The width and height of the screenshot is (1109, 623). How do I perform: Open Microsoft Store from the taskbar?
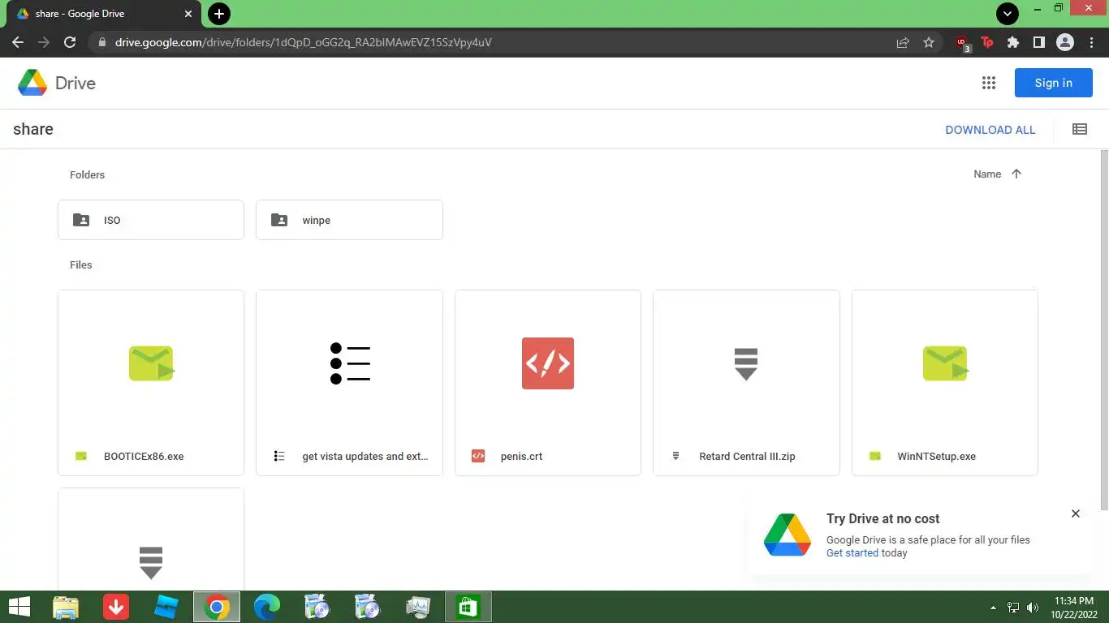468,607
